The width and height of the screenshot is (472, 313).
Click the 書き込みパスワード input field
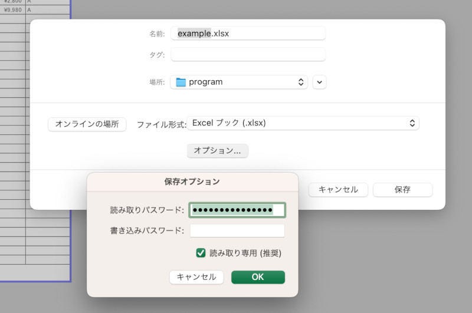click(x=237, y=230)
